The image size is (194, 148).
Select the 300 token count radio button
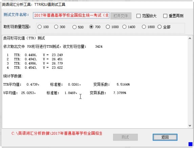click(x=56, y=27)
